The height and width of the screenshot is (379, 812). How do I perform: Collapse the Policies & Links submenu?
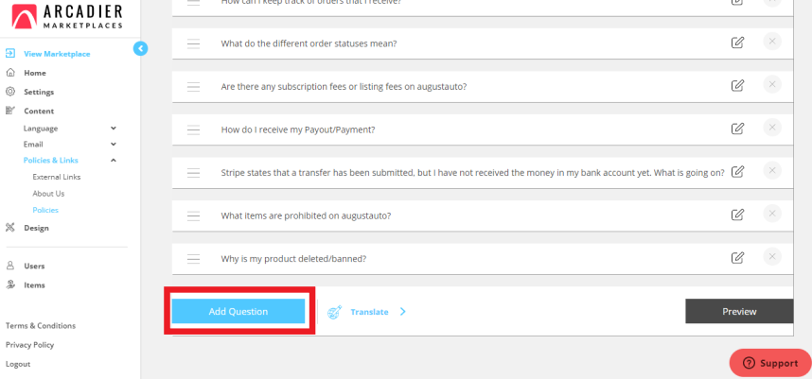click(x=114, y=161)
